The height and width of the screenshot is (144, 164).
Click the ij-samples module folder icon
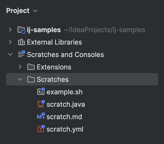(x=21, y=30)
